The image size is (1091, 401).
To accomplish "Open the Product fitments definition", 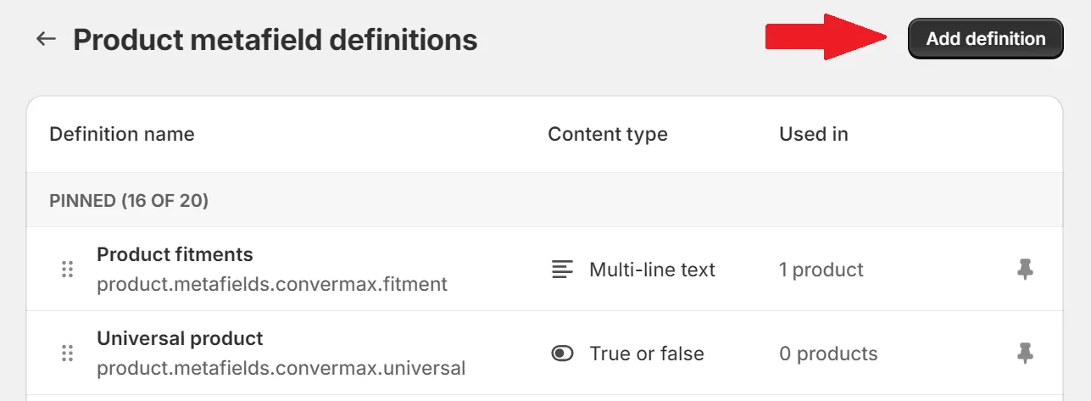I will tap(175, 254).
